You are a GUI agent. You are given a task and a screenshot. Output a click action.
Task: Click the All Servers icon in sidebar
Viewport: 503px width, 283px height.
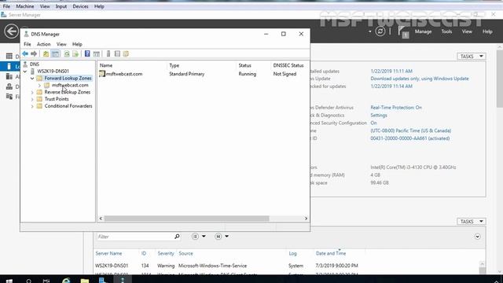tap(9, 76)
